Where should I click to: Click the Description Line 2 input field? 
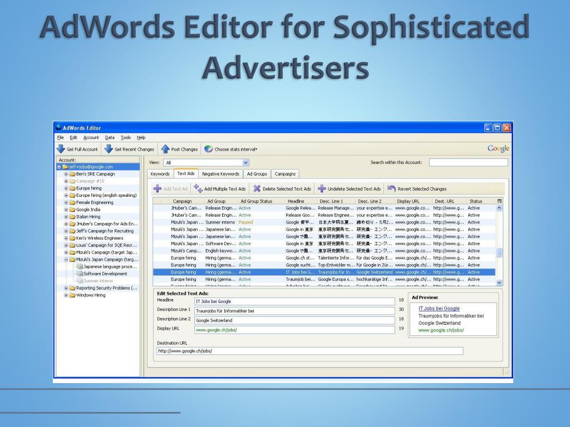tap(294, 320)
